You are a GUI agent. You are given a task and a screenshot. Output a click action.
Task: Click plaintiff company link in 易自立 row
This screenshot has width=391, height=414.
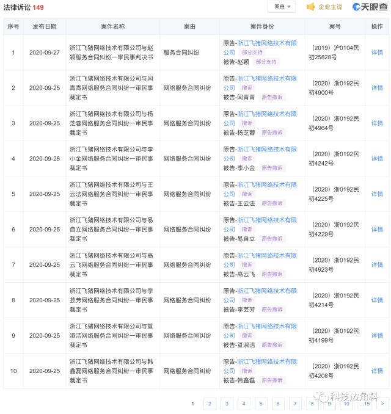click(267, 220)
